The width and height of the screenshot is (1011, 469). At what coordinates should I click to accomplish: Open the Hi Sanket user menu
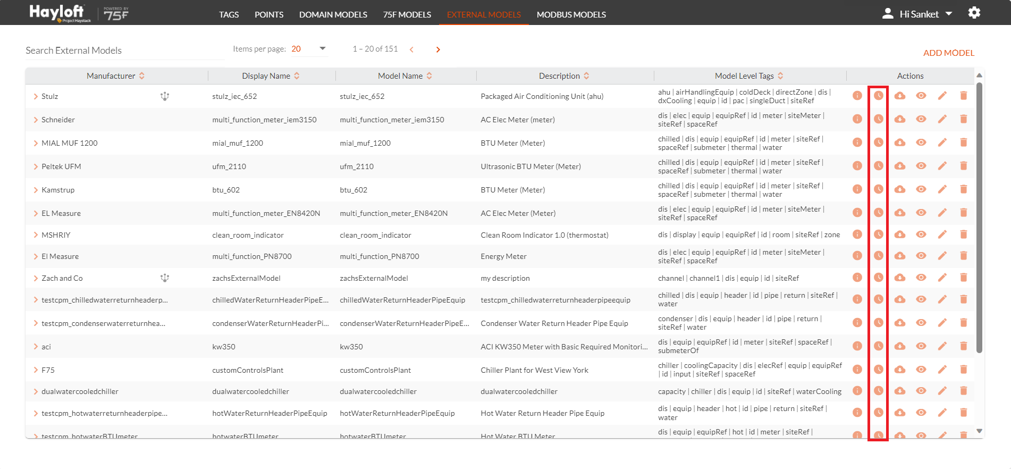coord(917,14)
